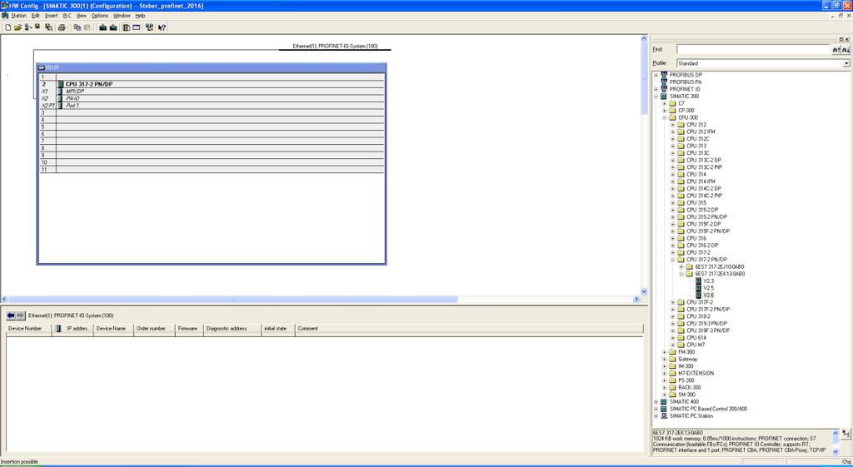Create a new station with the New icon
Screen dimensions: 853x467
pos(8,27)
